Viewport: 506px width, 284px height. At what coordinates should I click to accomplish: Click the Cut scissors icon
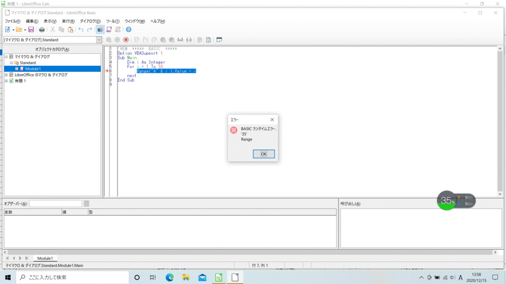click(52, 30)
